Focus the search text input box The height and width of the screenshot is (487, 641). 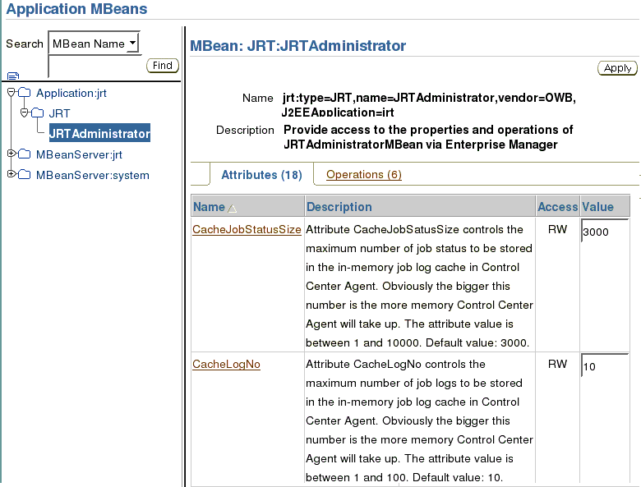pos(95,66)
